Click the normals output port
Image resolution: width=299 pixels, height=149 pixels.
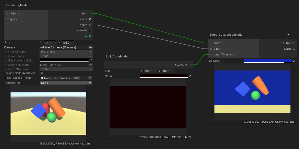[90, 31]
